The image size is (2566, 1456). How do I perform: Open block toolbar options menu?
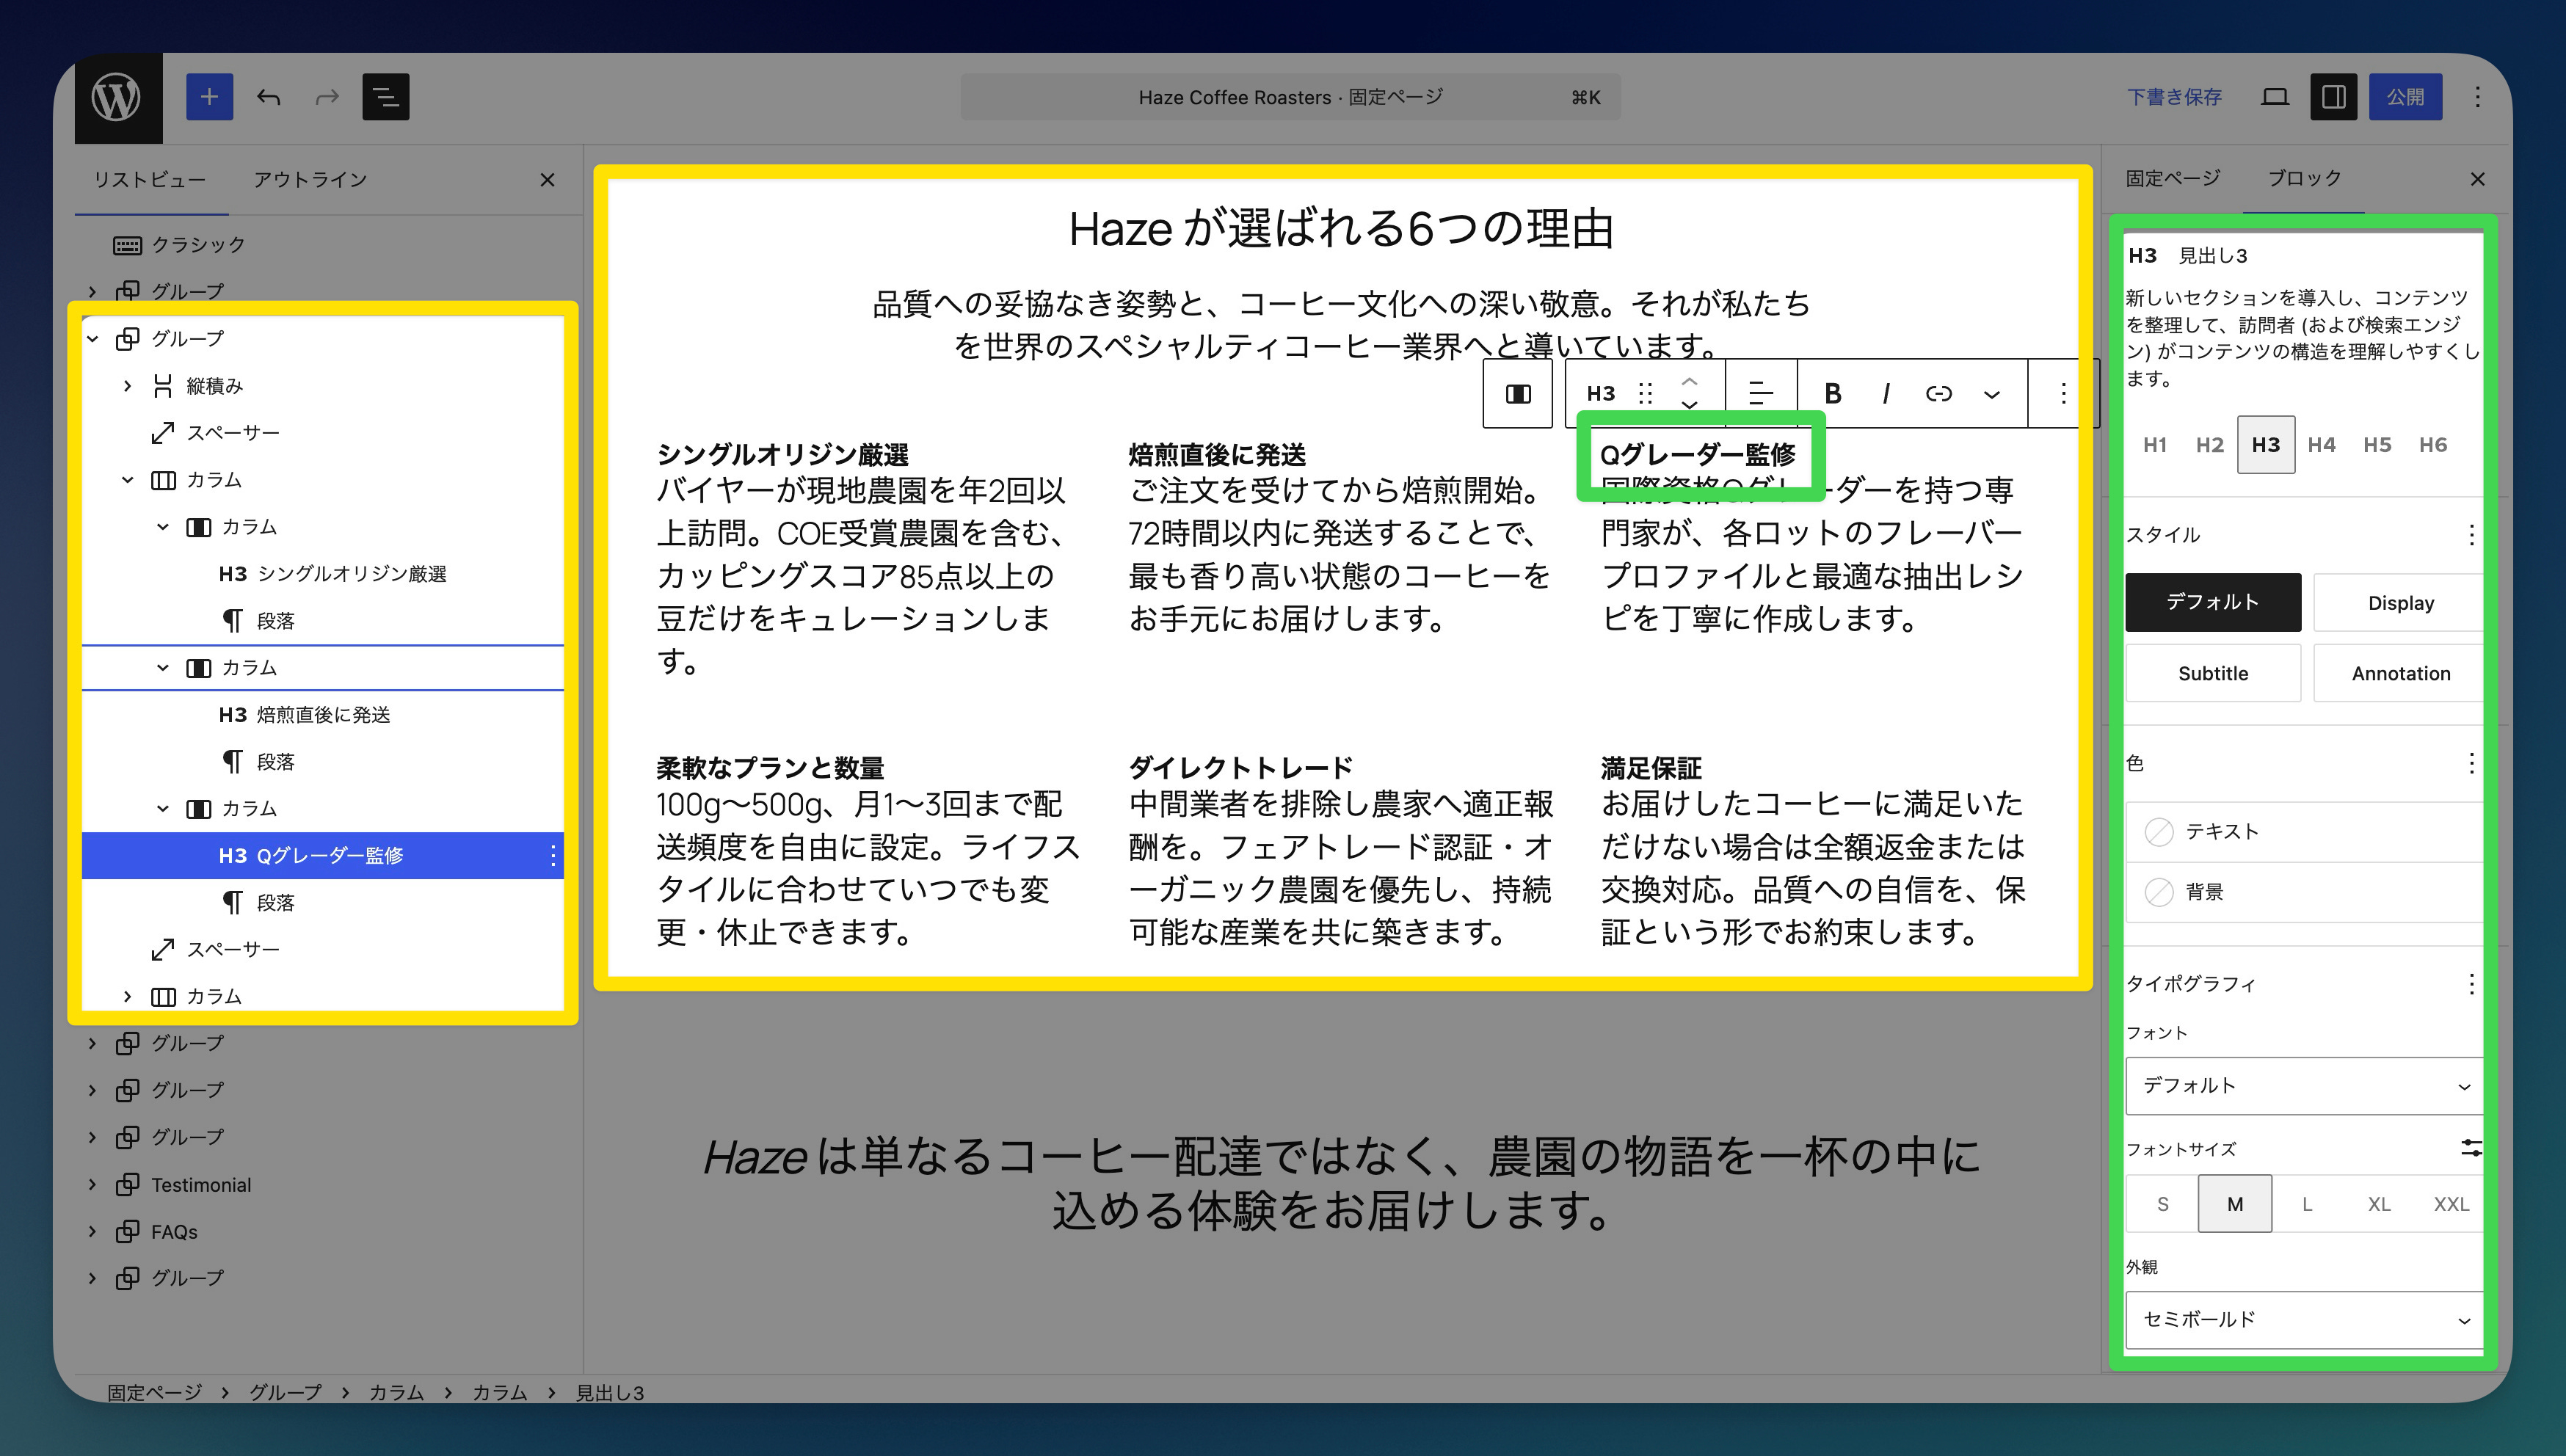[x=2063, y=393]
